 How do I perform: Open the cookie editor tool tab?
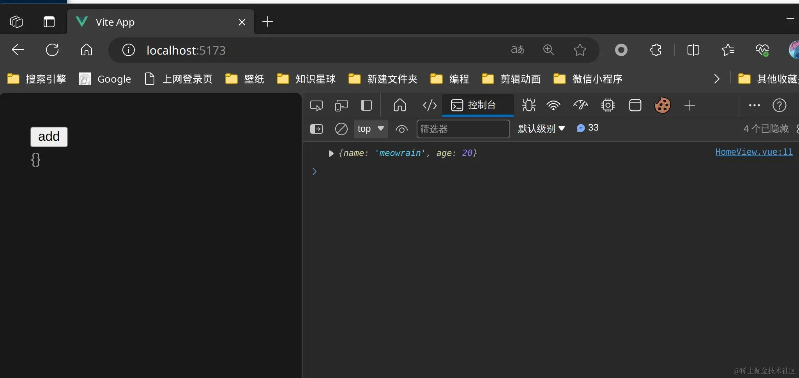663,105
